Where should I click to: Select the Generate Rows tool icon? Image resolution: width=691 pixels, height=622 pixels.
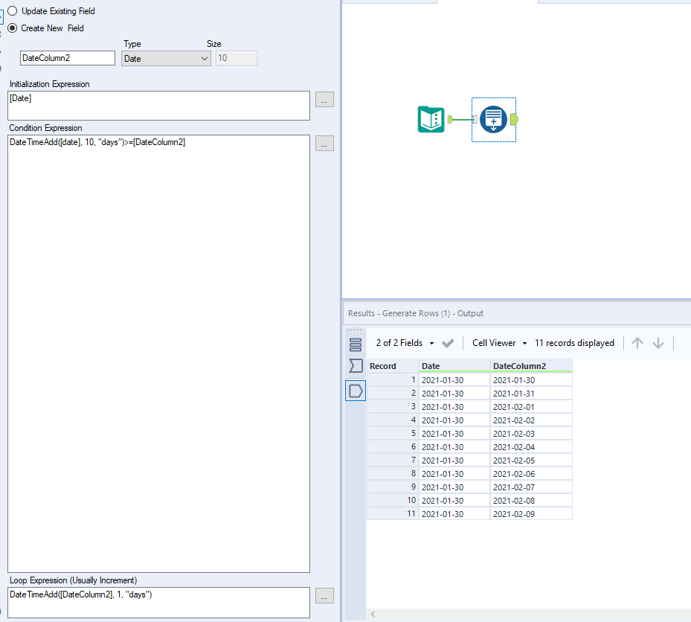(x=493, y=120)
